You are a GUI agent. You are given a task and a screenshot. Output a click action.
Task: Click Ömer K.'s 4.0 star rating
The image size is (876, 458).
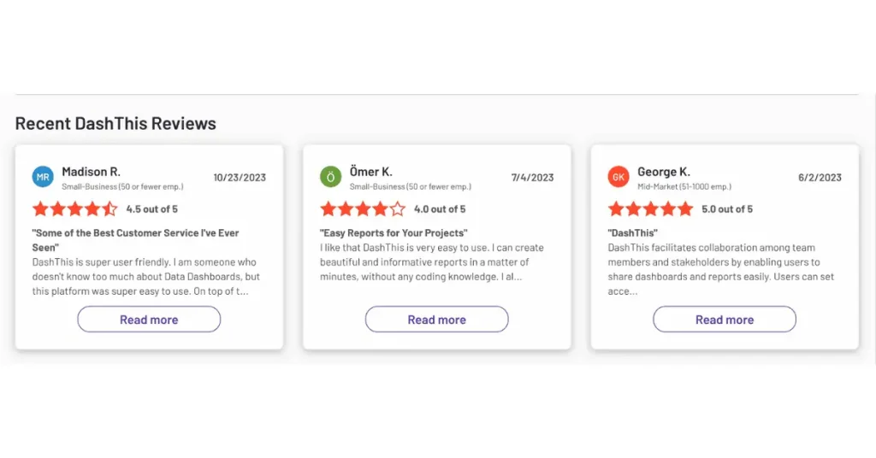(x=363, y=208)
